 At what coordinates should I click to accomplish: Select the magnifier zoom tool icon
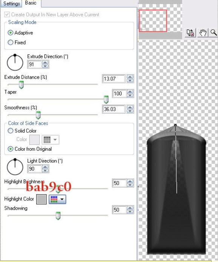[213, 32]
